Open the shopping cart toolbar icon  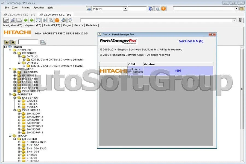(13, 20)
